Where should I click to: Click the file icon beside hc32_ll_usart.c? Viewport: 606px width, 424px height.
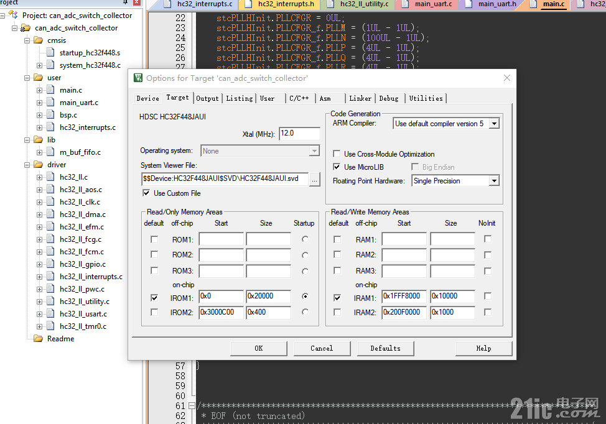click(50, 313)
